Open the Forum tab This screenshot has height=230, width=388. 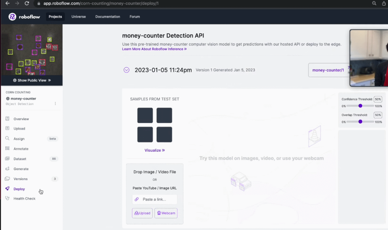pos(135,17)
